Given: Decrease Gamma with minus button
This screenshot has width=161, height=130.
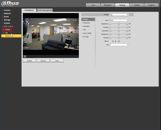Looking at the screenshot, I should [110, 38].
